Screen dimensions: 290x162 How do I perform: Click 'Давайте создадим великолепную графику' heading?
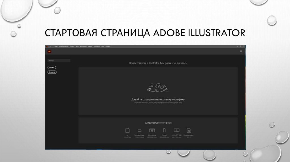coord(158,100)
